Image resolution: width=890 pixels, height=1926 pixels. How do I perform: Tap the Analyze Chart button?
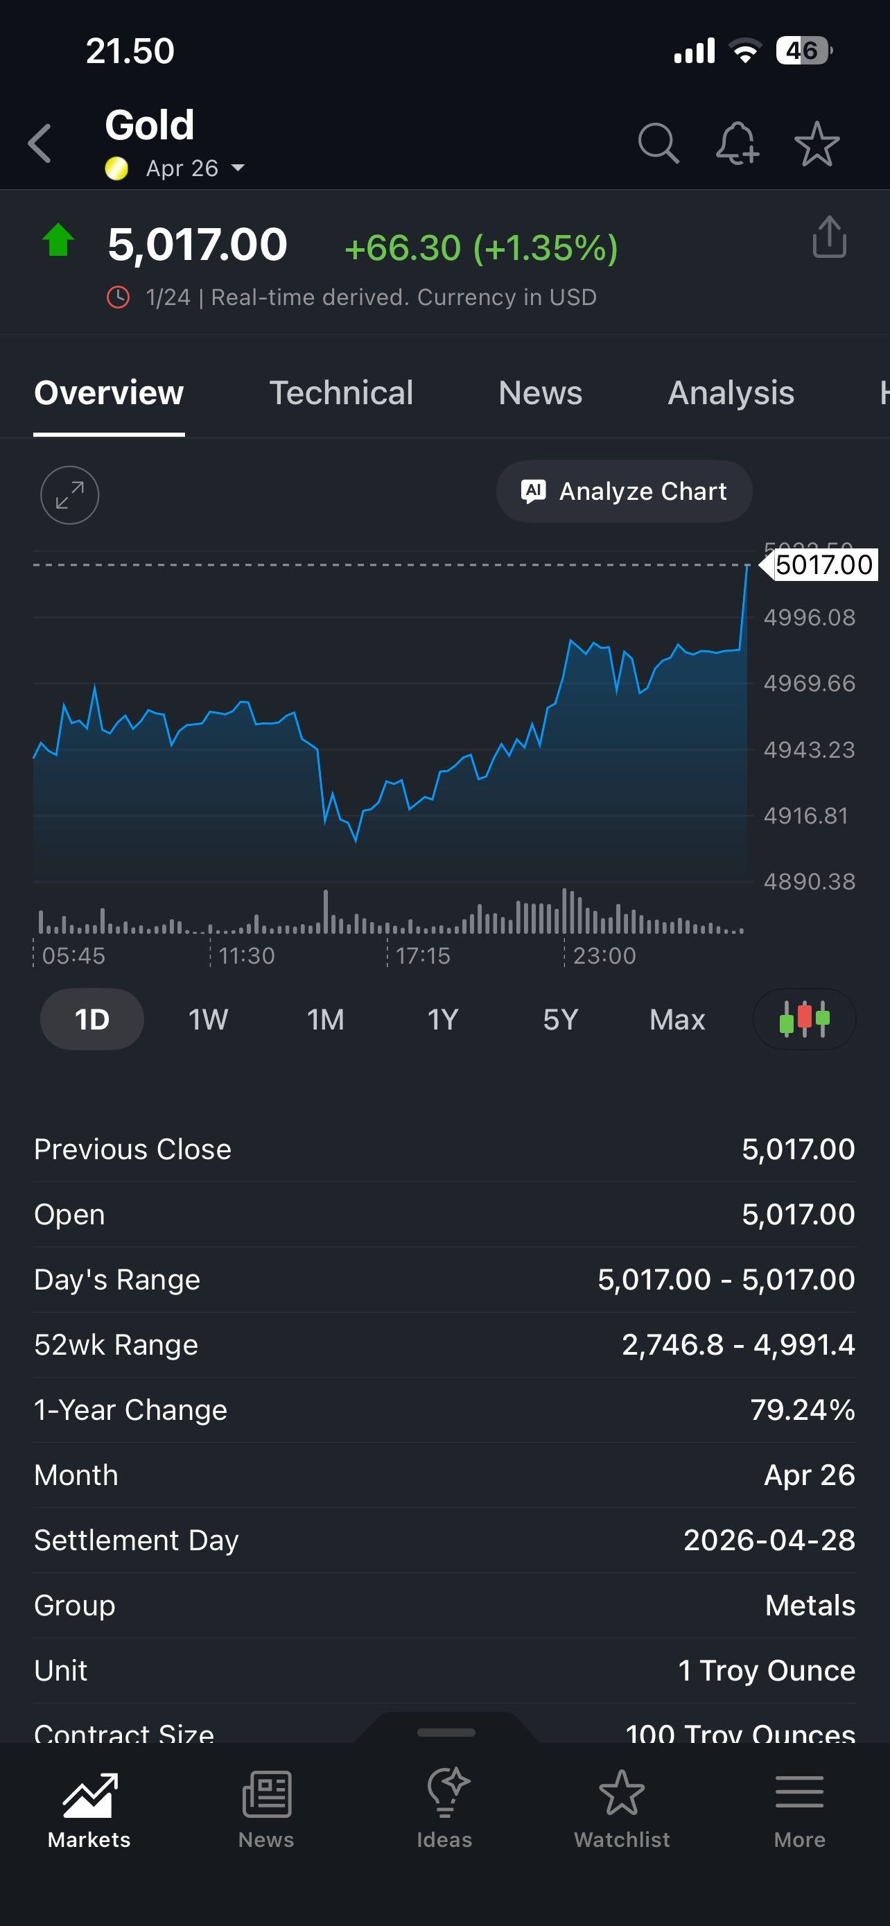(624, 492)
